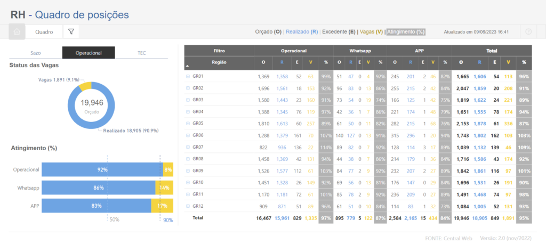Expand the GR02 row
Image resolution: width=546 pixels, height=244 pixels.
(188, 88)
